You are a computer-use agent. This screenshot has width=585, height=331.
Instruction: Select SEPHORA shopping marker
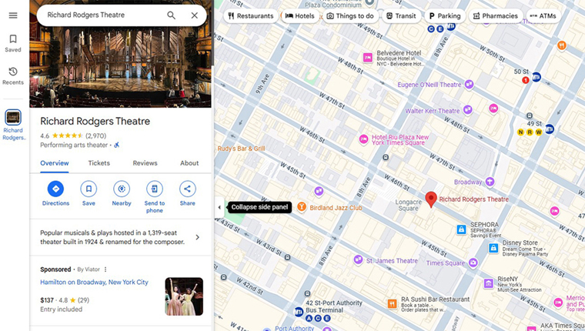[x=461, y=229]
